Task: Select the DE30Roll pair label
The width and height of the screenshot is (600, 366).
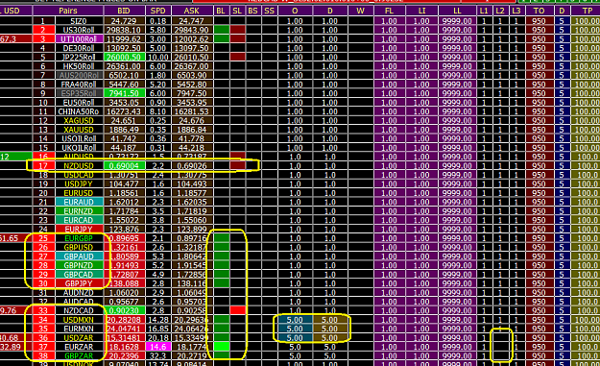Action: [79, 48]
